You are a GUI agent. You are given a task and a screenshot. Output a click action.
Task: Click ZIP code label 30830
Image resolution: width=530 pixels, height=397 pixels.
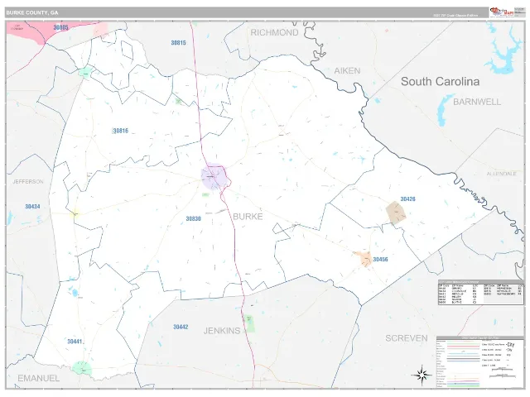(x=193, y=218)
